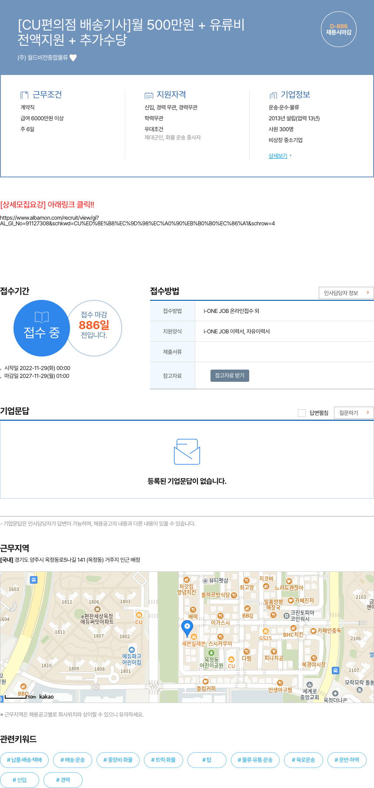Click 'i-ONE JOB 온라인접수 외' cell
374x788 pixels.
coord(231,311)
